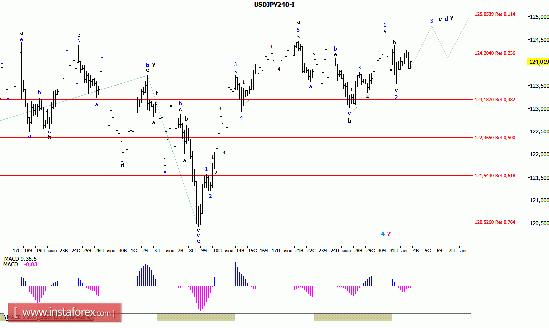This screenshot has width=549, height=328.
Task: Click the 26П date on time axis
Action: (99, 251)
